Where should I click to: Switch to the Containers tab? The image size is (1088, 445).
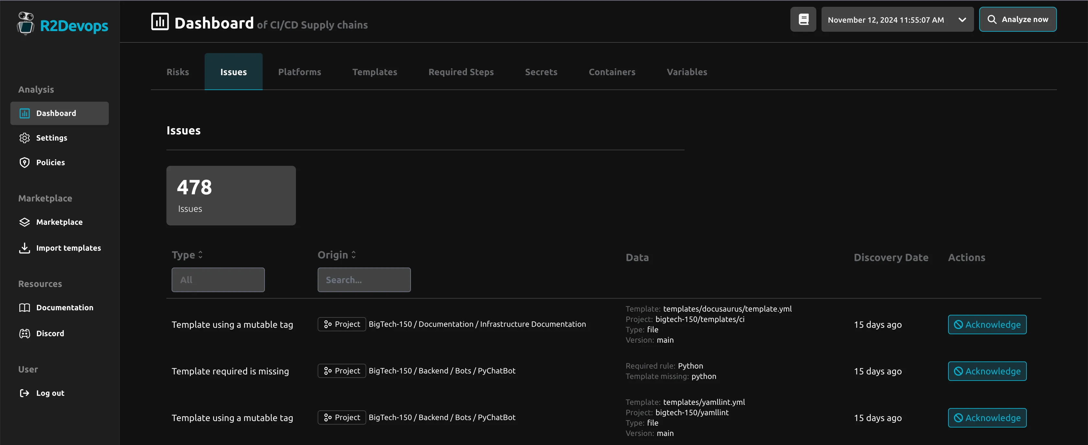point(612,72)
